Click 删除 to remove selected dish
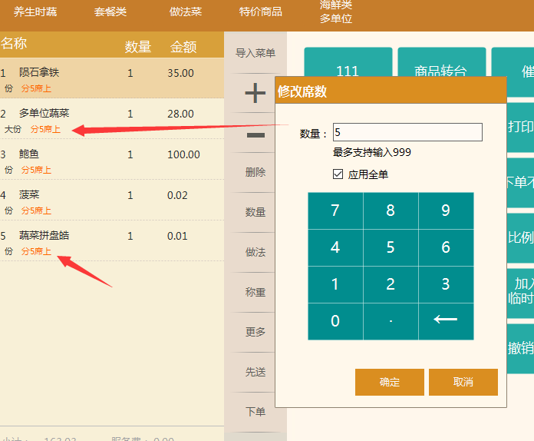534x441 pixels. click(x=255, y=172)
